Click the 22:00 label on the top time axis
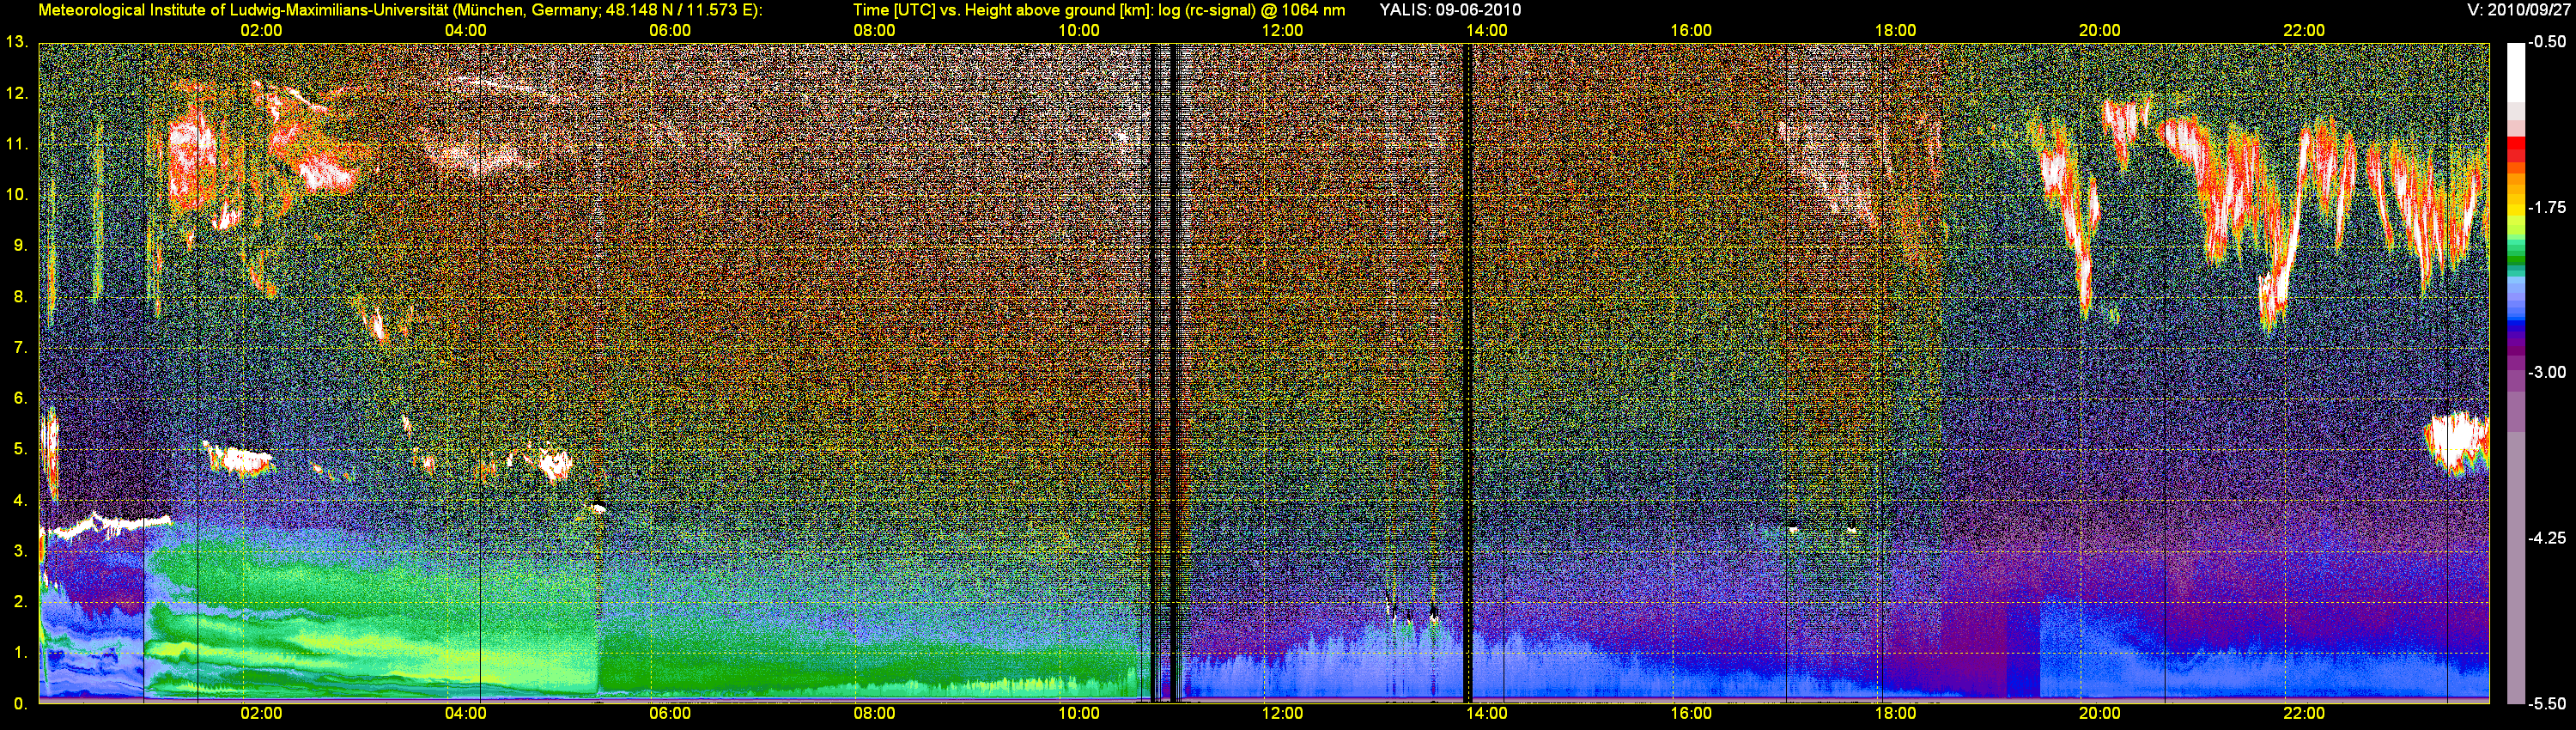The width and height of the screenshot is (2576, 730). (x=2303, y=31)
